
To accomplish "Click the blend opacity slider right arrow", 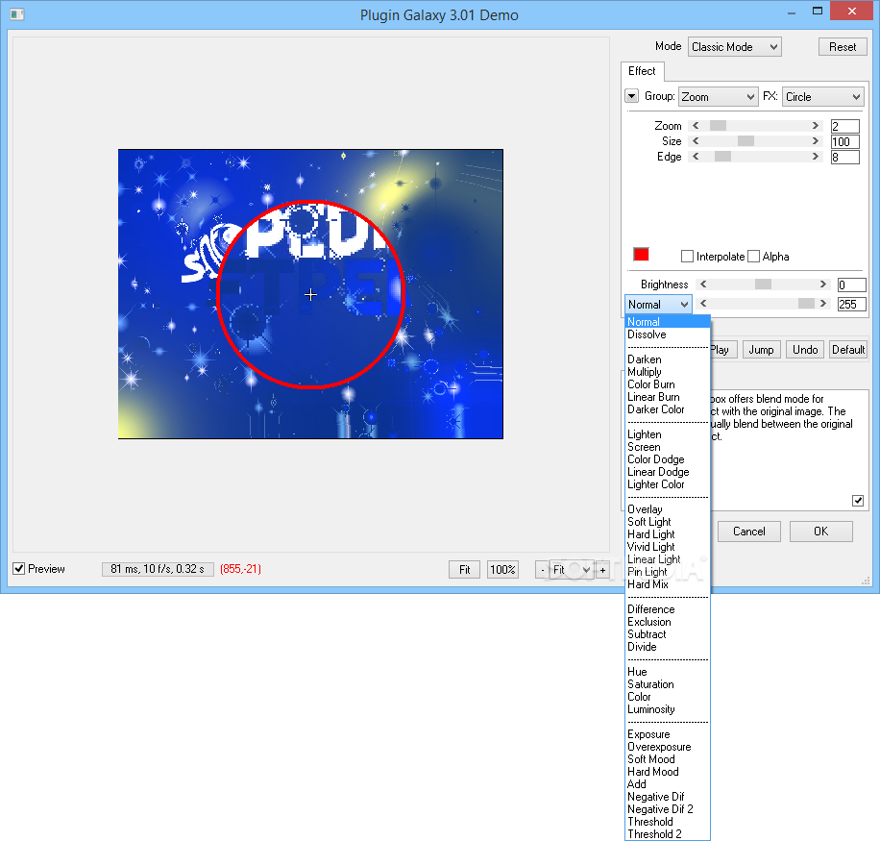I will click(822, 304).
